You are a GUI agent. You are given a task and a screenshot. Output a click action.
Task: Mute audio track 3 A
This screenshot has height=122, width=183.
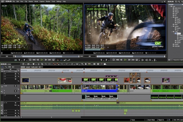click(15, 113)
